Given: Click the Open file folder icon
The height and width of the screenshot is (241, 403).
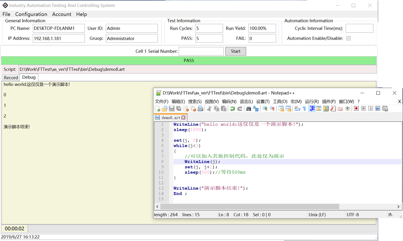Looking at the screenshot, I should (164, 109).
